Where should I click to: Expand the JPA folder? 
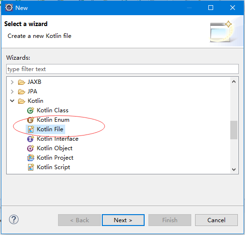(x=12, y=91)
